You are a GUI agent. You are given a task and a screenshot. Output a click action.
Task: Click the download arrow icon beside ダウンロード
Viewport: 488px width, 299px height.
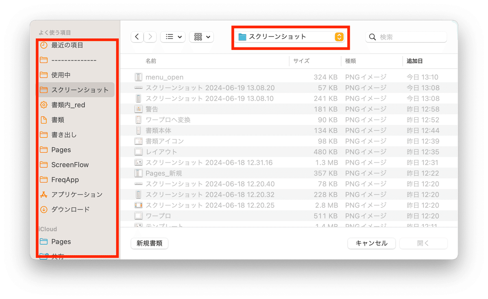(x=44, y=210)
